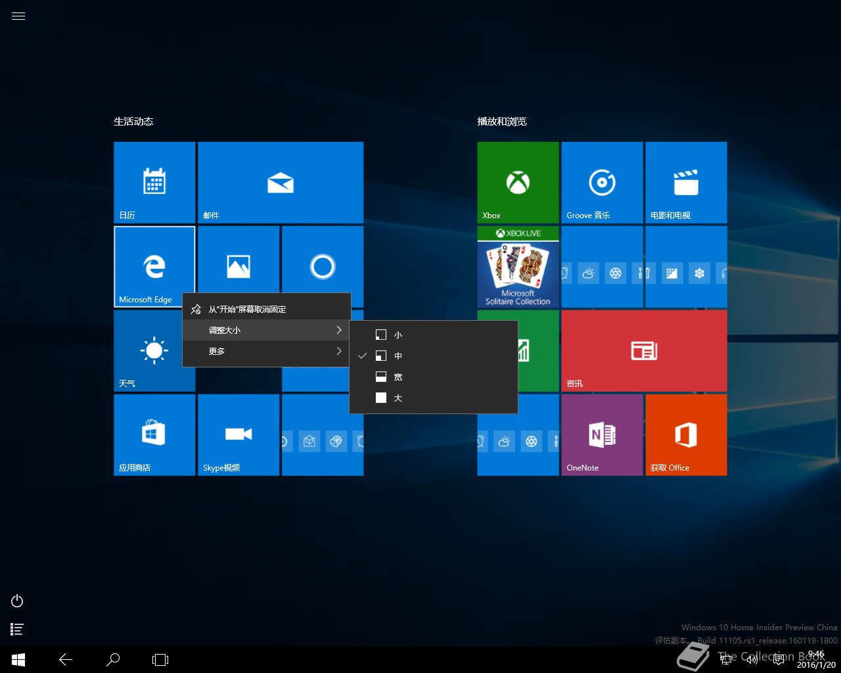Select 从"开始"屏幕取消固定 unpin option
The image size is (841, 673).
pyautogui.click(x=266, y=309)
